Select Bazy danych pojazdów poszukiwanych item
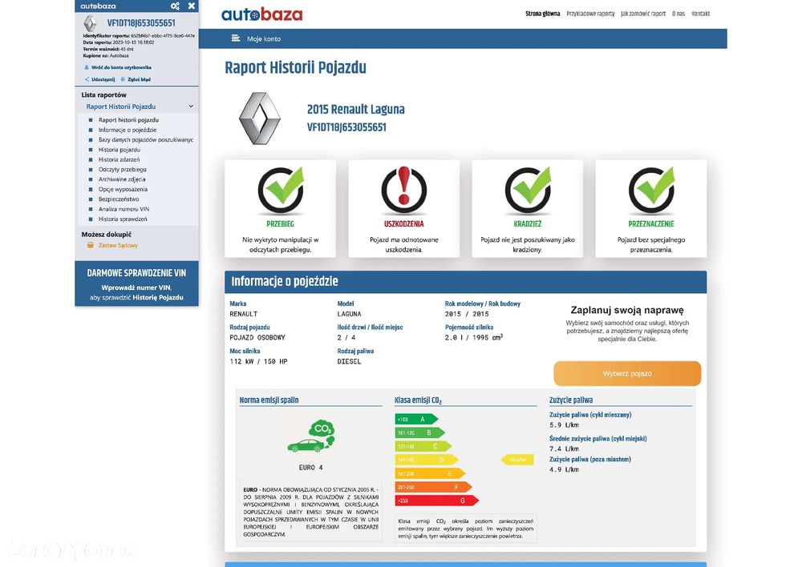Image resolution: width=802 pixels, height=567 pixels. 146,139
